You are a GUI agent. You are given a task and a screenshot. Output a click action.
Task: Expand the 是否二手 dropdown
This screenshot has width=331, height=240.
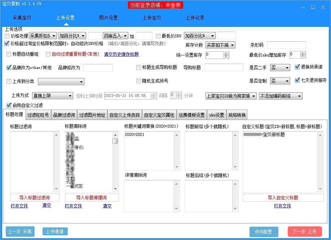pos(280,68)
